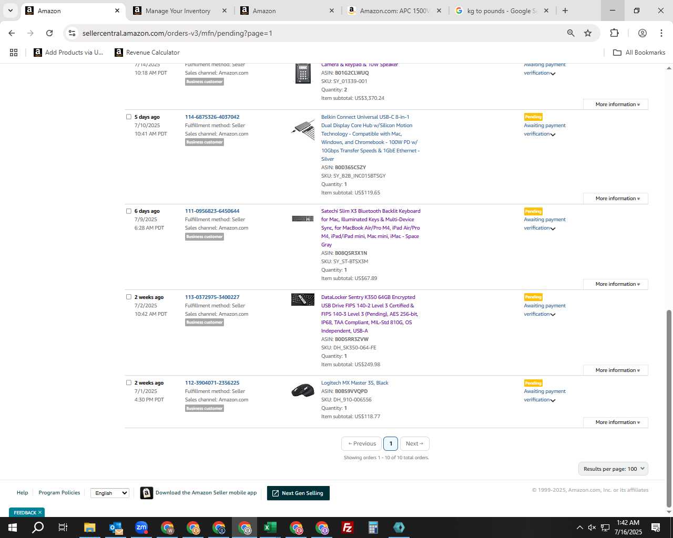Click the Previous page button
Viewport: 673px width, 538px height.
pos(362,444)
